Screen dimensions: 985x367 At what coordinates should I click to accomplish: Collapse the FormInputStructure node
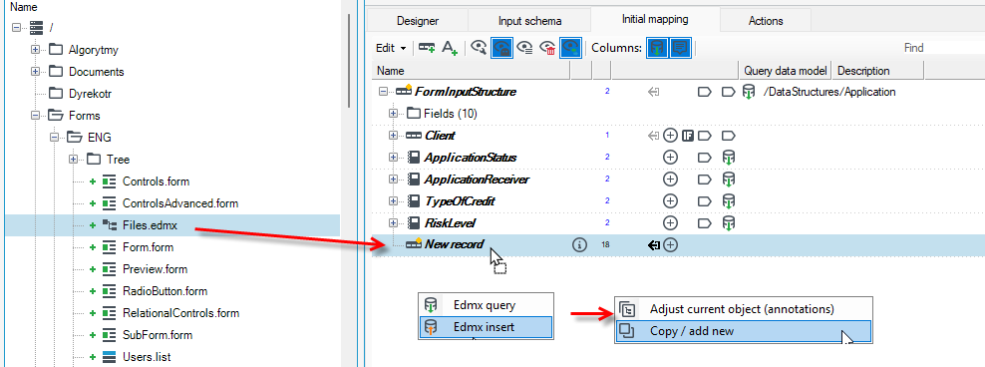click(383, 92)
